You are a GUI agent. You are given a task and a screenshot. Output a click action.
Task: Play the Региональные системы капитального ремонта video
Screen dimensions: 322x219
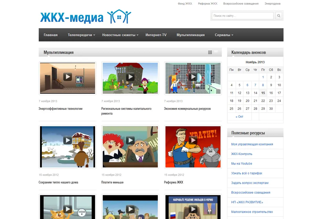coord(130,77)
